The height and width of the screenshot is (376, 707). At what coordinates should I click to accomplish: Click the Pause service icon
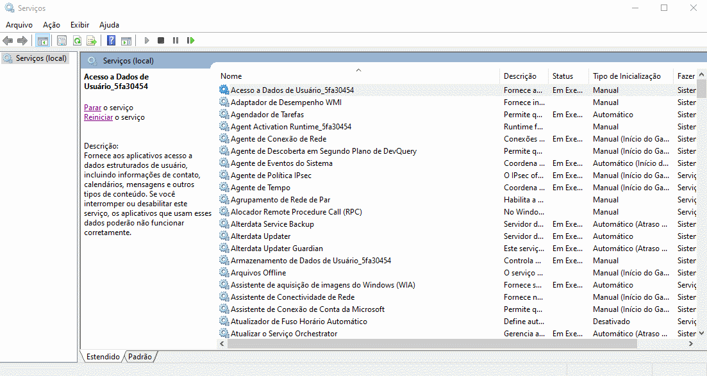[176, 40]
